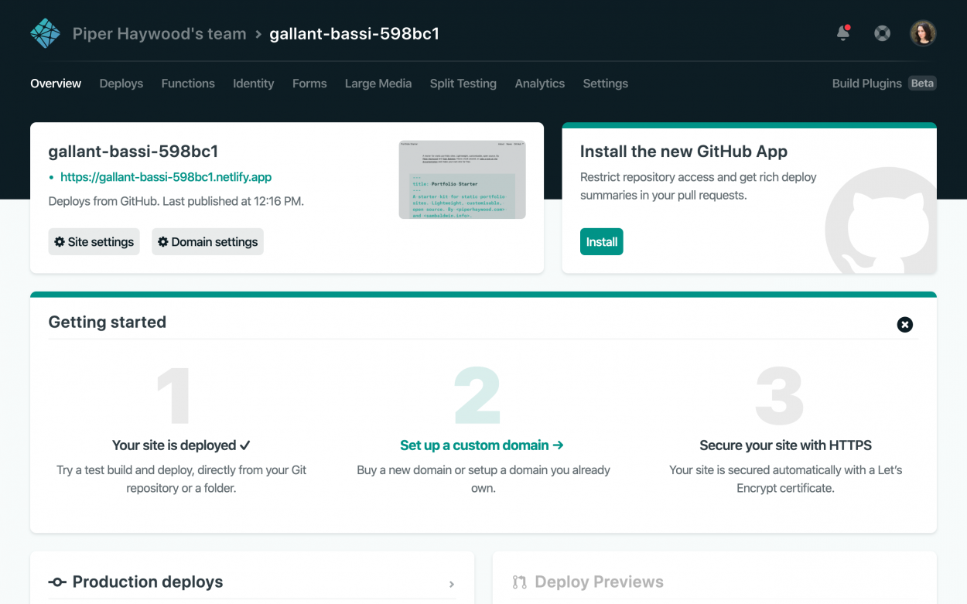967x604 pixels.
Task: Go to Split Testing tab
Action: [x=463, y=84]
